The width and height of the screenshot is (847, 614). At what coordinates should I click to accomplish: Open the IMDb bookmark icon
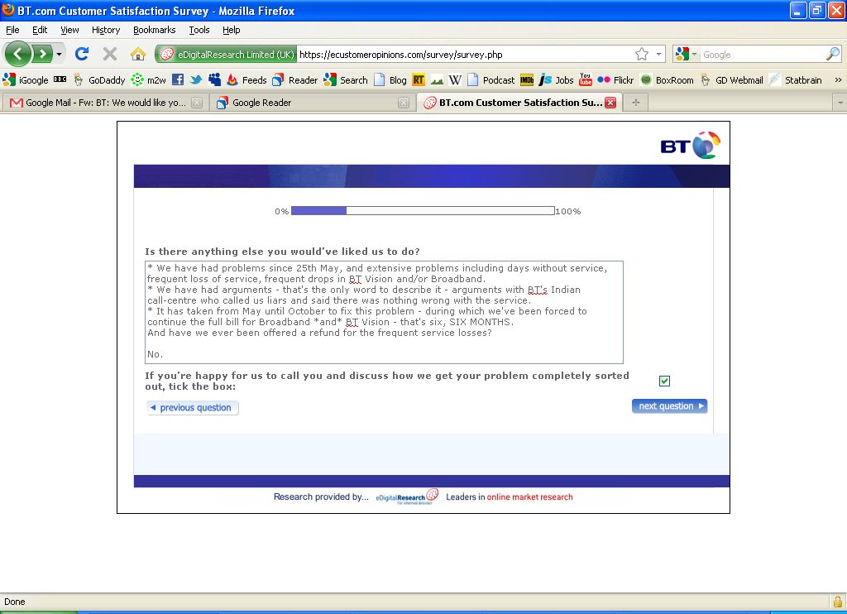[x=526, y=80]
